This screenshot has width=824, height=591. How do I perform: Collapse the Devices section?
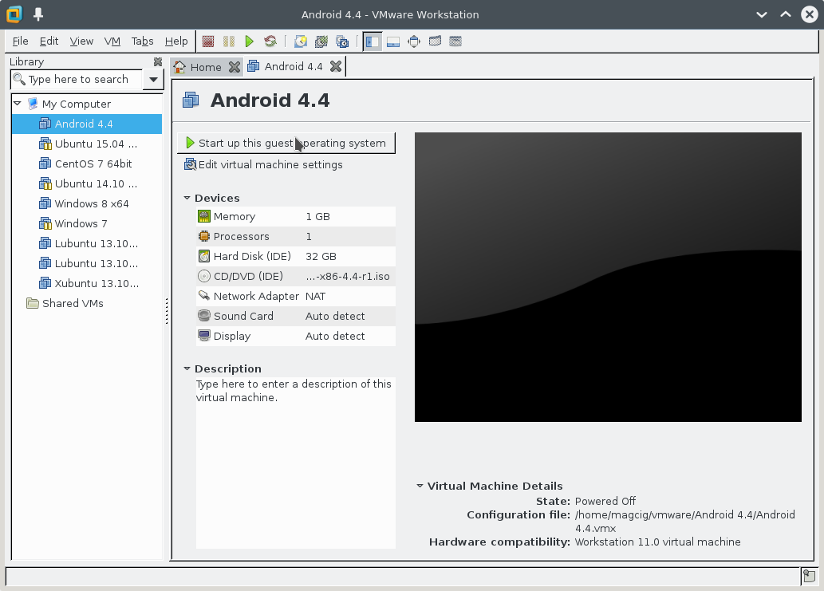(187, 198)
